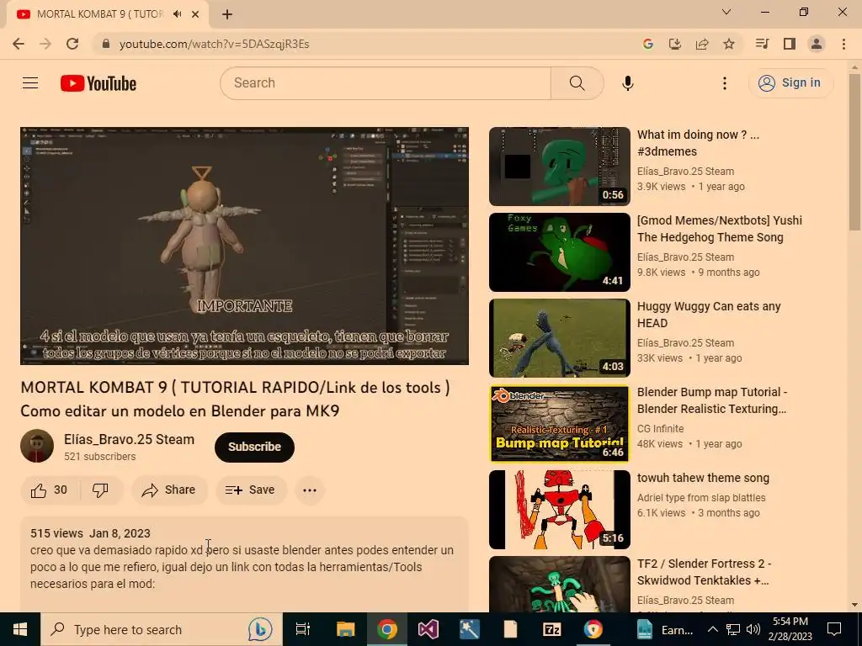Open 'What im doing now ?' video title
The height and width of the screenshot is (646, 862).
(x=698, y=143)
